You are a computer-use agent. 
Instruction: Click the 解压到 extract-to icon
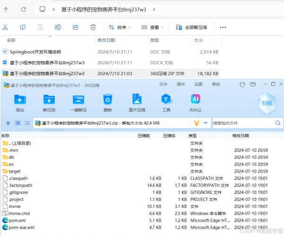(x=49, y=103)
